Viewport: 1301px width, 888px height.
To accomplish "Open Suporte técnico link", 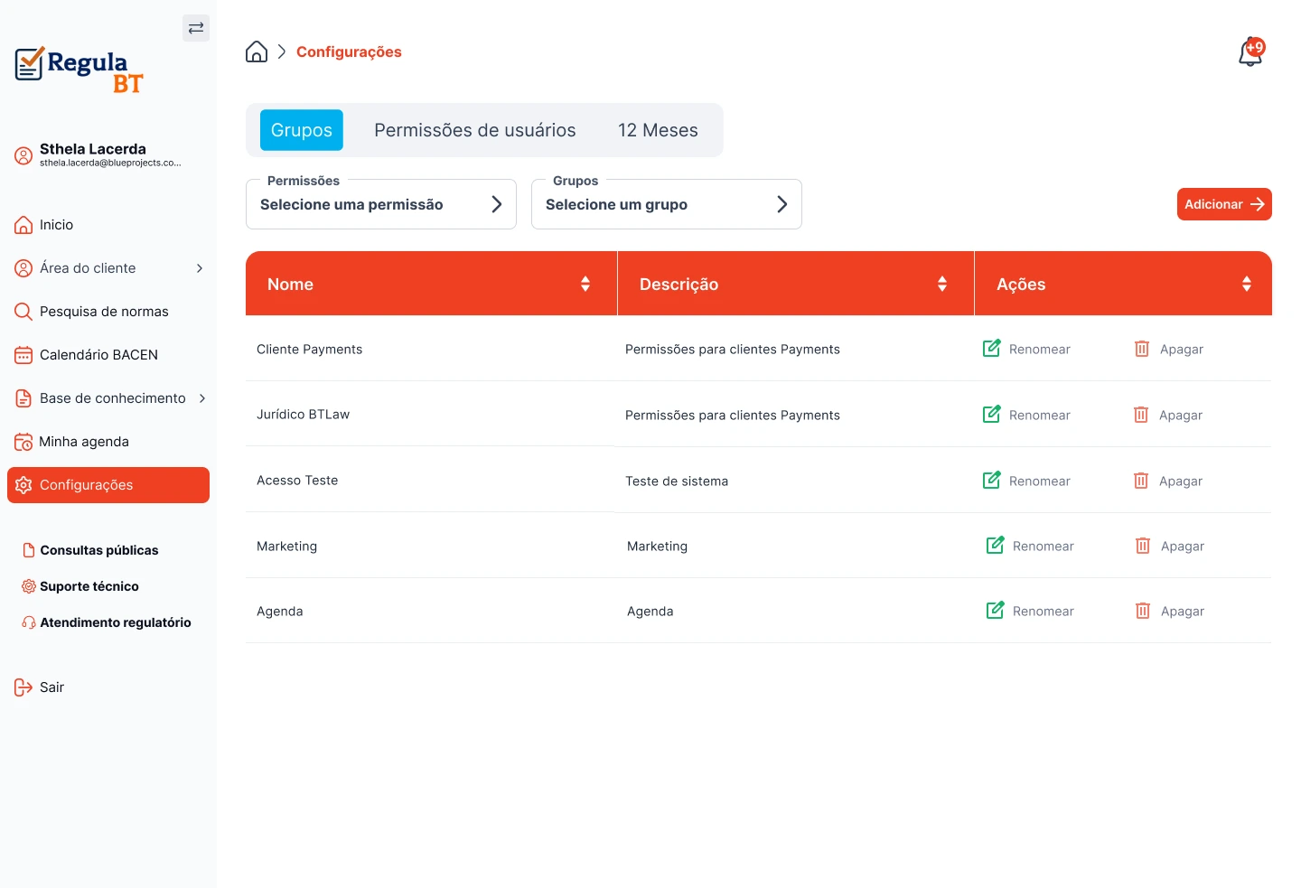I will [89, 586].
